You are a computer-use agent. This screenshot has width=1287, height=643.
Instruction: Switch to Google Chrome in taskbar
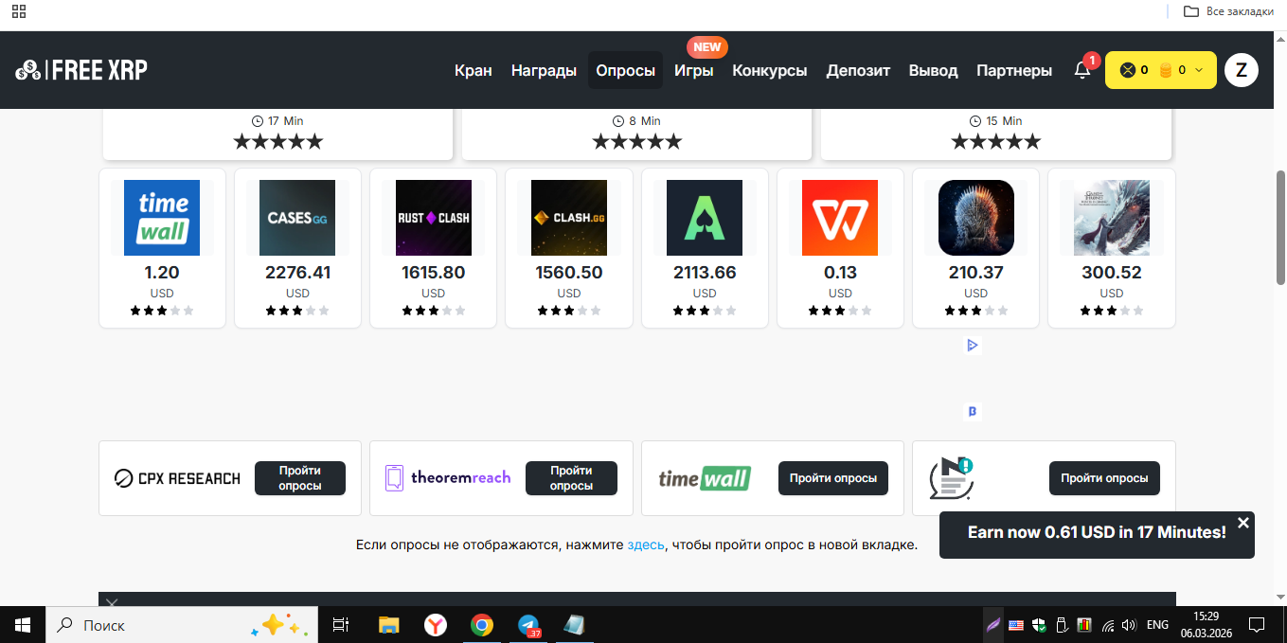click(x=482, y=625)
